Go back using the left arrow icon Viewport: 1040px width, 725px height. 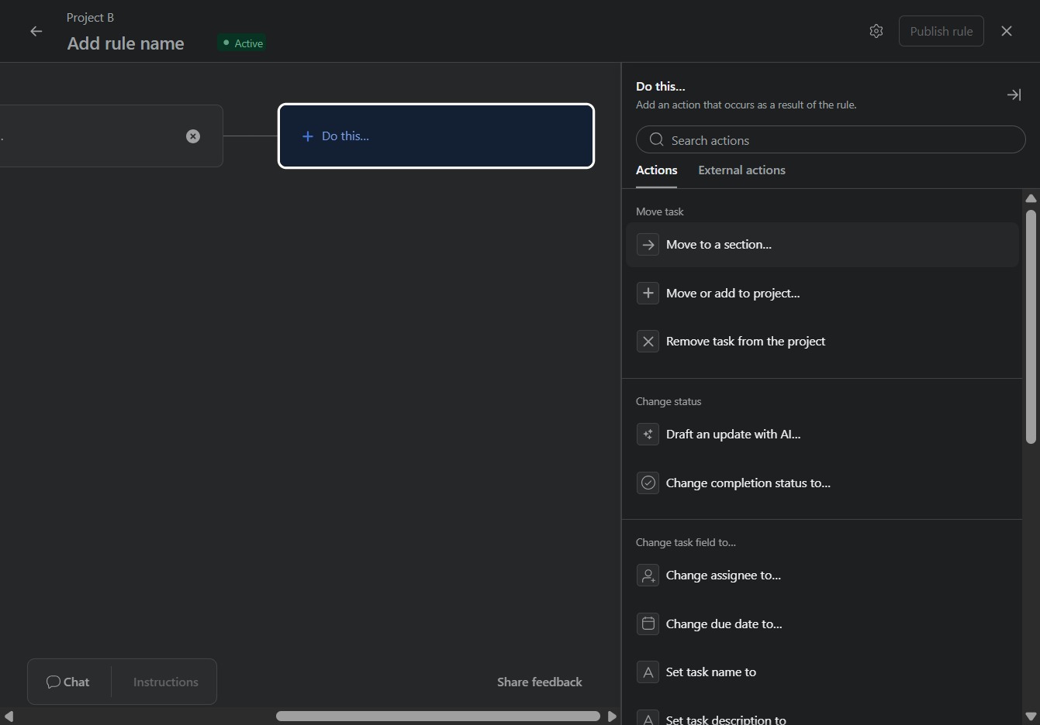[x=36, y=32]
